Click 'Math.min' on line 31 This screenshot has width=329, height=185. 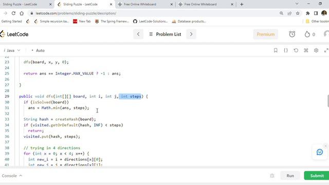(50, 108)
